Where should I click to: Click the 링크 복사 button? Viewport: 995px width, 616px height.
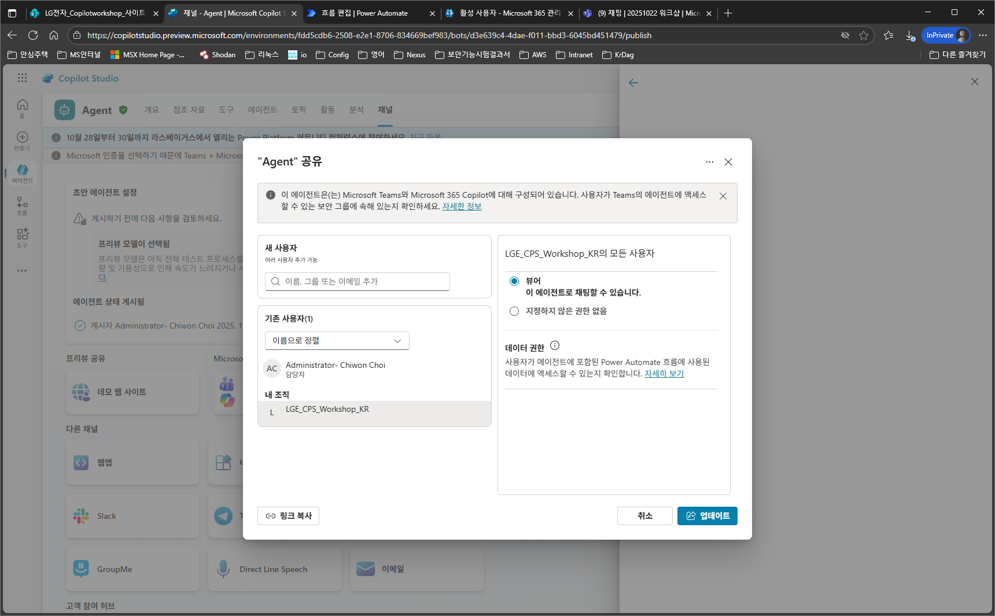(x=288, y=516)
